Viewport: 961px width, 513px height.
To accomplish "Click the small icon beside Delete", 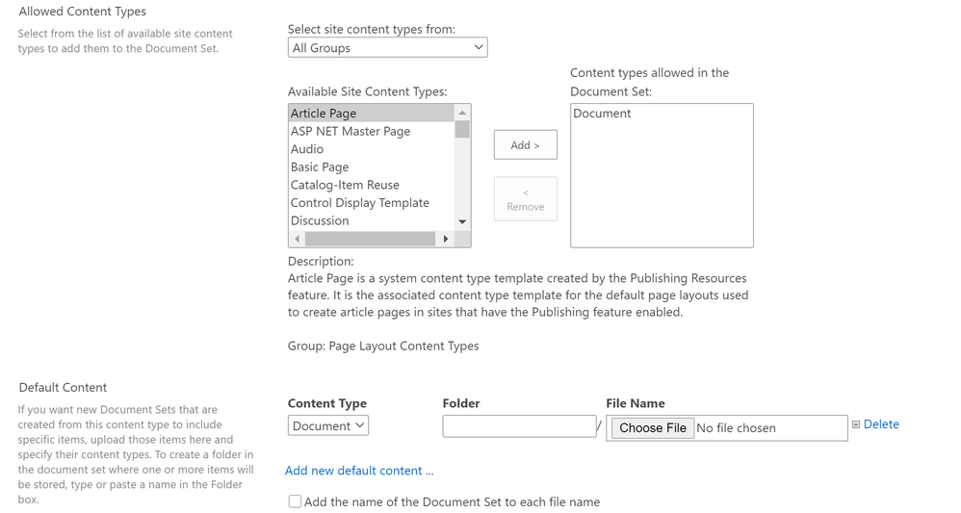I will pyautogui.click(x=855, y=424).
